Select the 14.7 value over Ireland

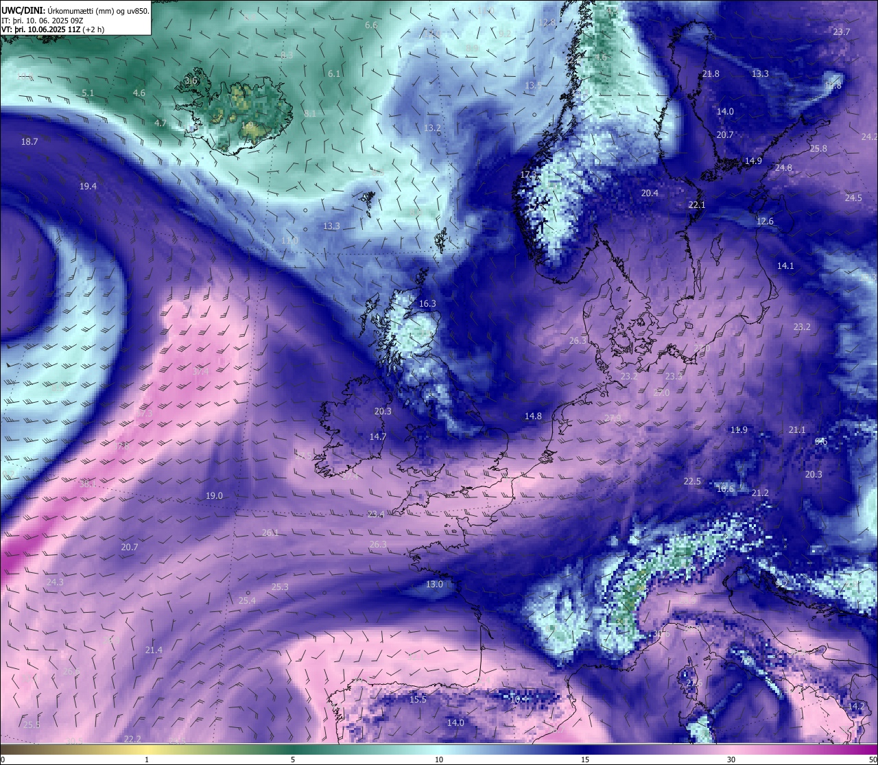378,436
